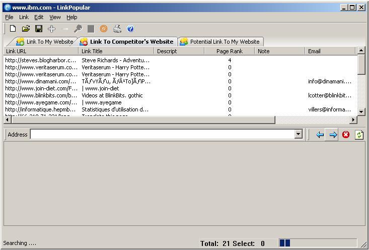This screenshot has width=369, height=250.
Task: Select the www.join-diet.com link row
Action: click(180, 88)
